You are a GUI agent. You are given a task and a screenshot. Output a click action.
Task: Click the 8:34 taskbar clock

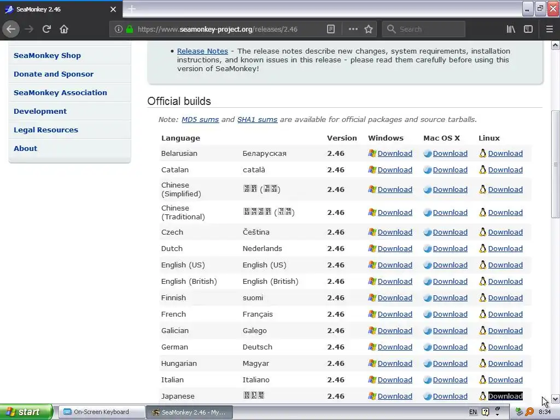[545, 412]
